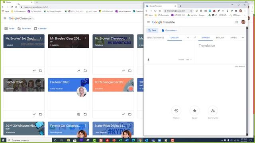Click Faulkner 2020 teacher profile photo
Viewport: 255px width, 143px height.
pyautogui.click(x=82, y=91)
